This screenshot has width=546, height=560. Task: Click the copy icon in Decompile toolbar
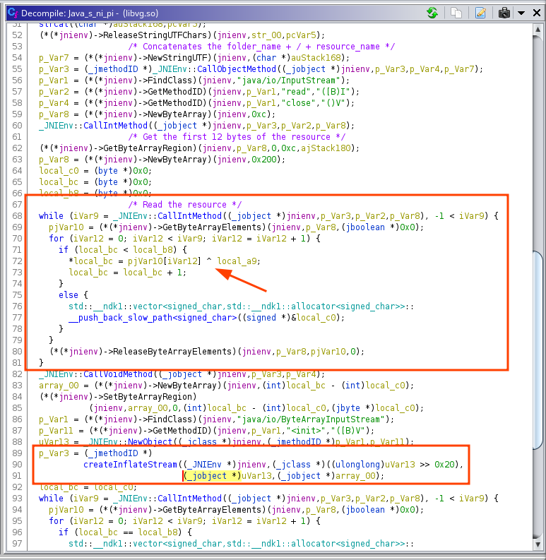tap(456, 13)
